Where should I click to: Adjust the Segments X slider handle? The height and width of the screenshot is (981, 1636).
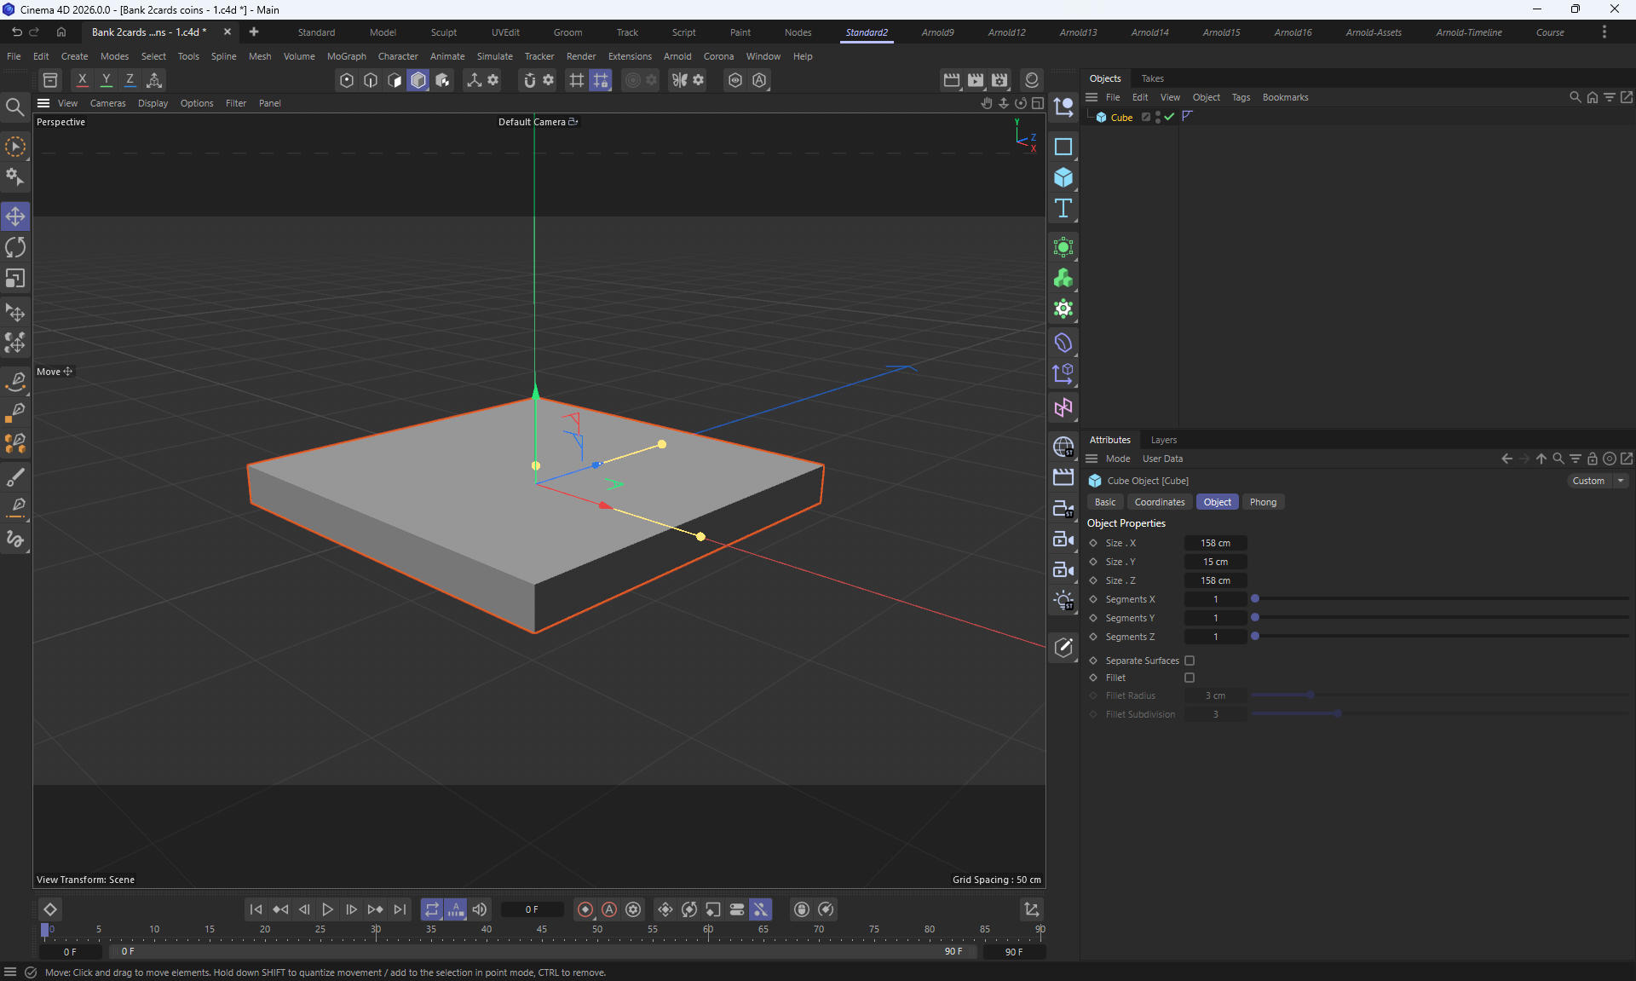(x=1254, y=599)
